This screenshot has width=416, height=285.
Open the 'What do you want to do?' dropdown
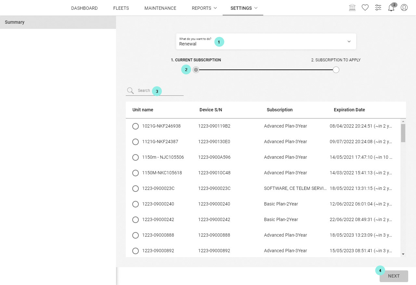[x=266, y=42]
